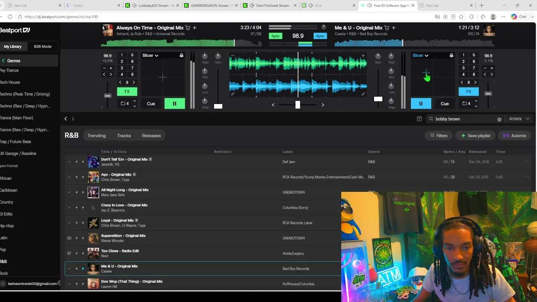537x302 pixels.
Task: Trigger hot cue 5 on the right deck
Action: click(474, 55)
